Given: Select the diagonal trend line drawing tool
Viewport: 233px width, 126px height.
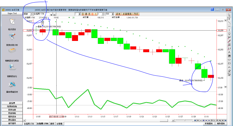Looking at the screenshot, I should pos(229,23).
